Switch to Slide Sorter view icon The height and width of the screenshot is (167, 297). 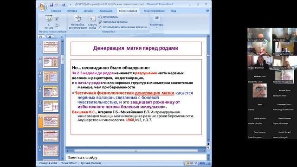(192, 163)
